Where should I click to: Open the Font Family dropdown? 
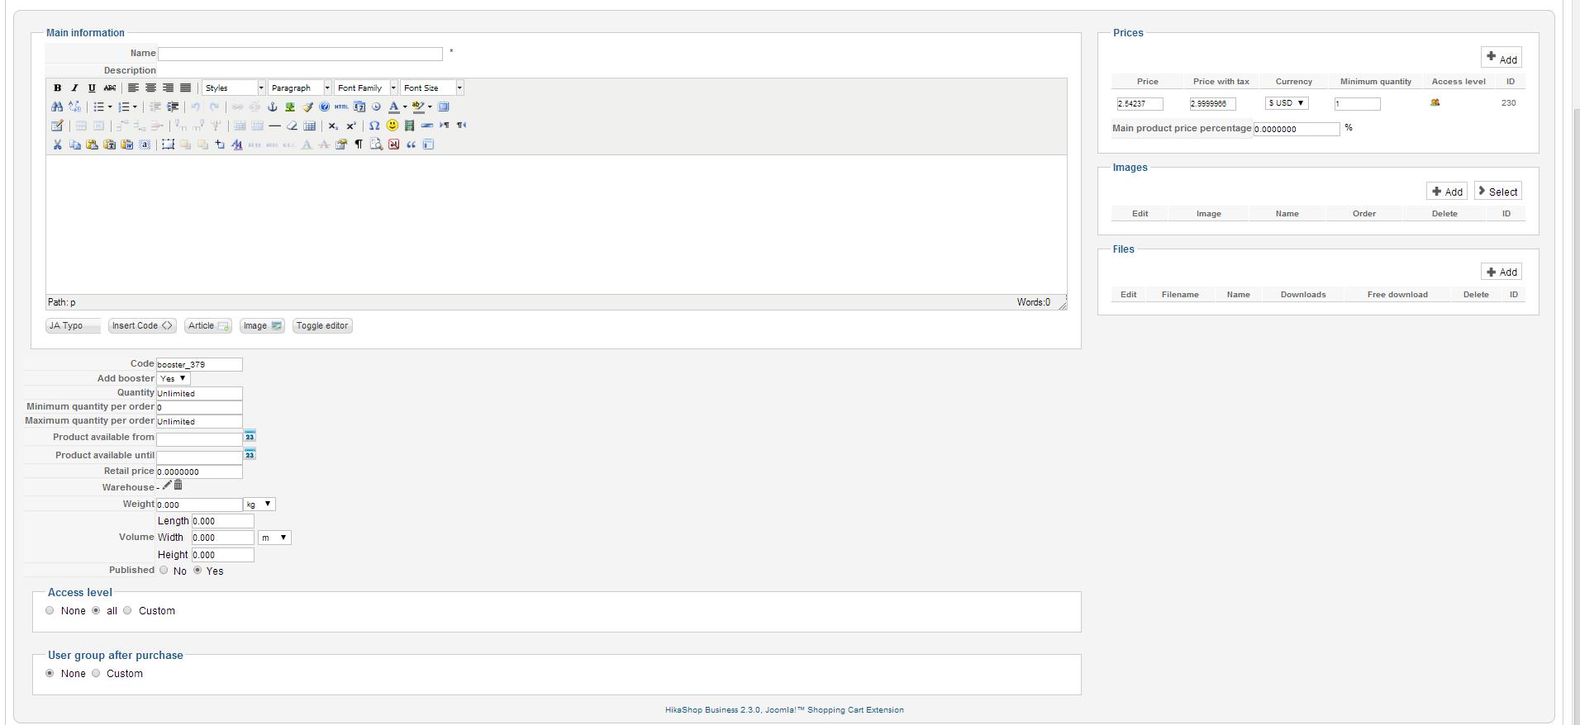click(366, 88)
